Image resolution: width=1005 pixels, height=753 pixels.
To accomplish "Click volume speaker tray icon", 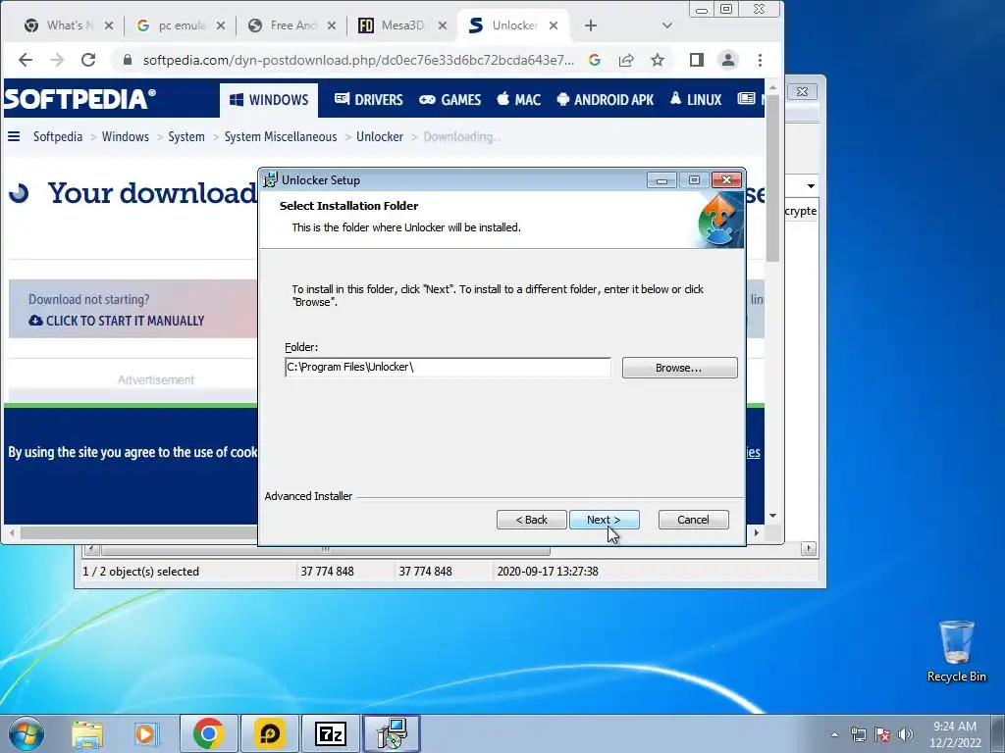I will coord(906,734).
